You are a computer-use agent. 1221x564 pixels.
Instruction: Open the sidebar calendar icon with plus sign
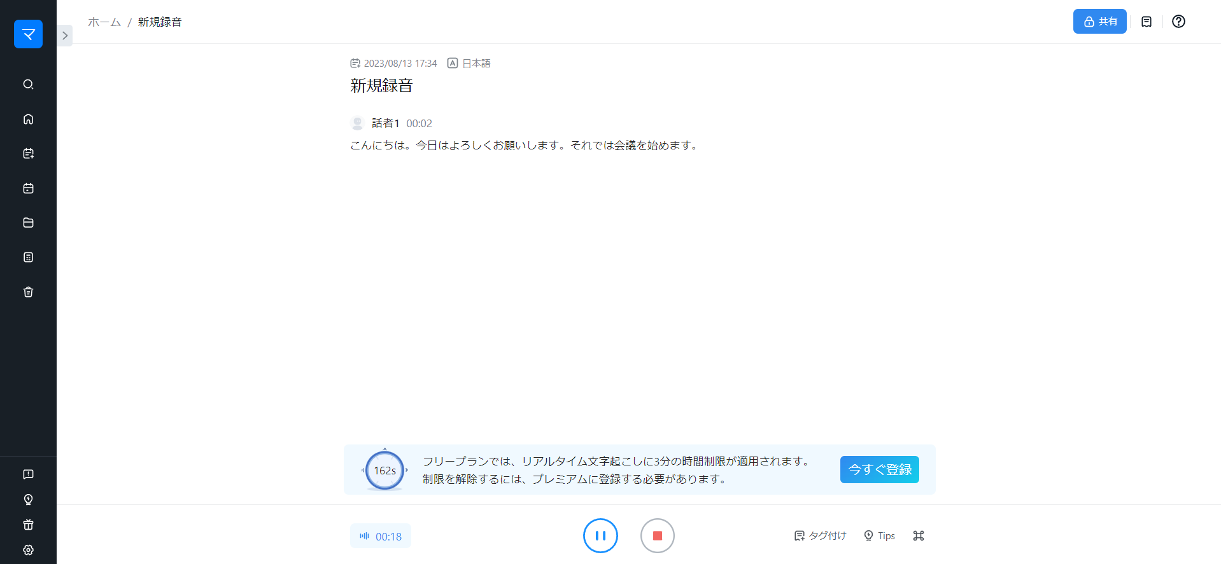coord(28,153)
